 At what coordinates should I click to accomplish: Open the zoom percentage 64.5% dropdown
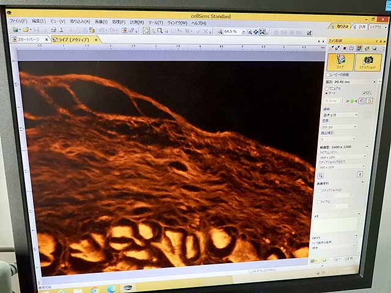[x=243, y=32]
